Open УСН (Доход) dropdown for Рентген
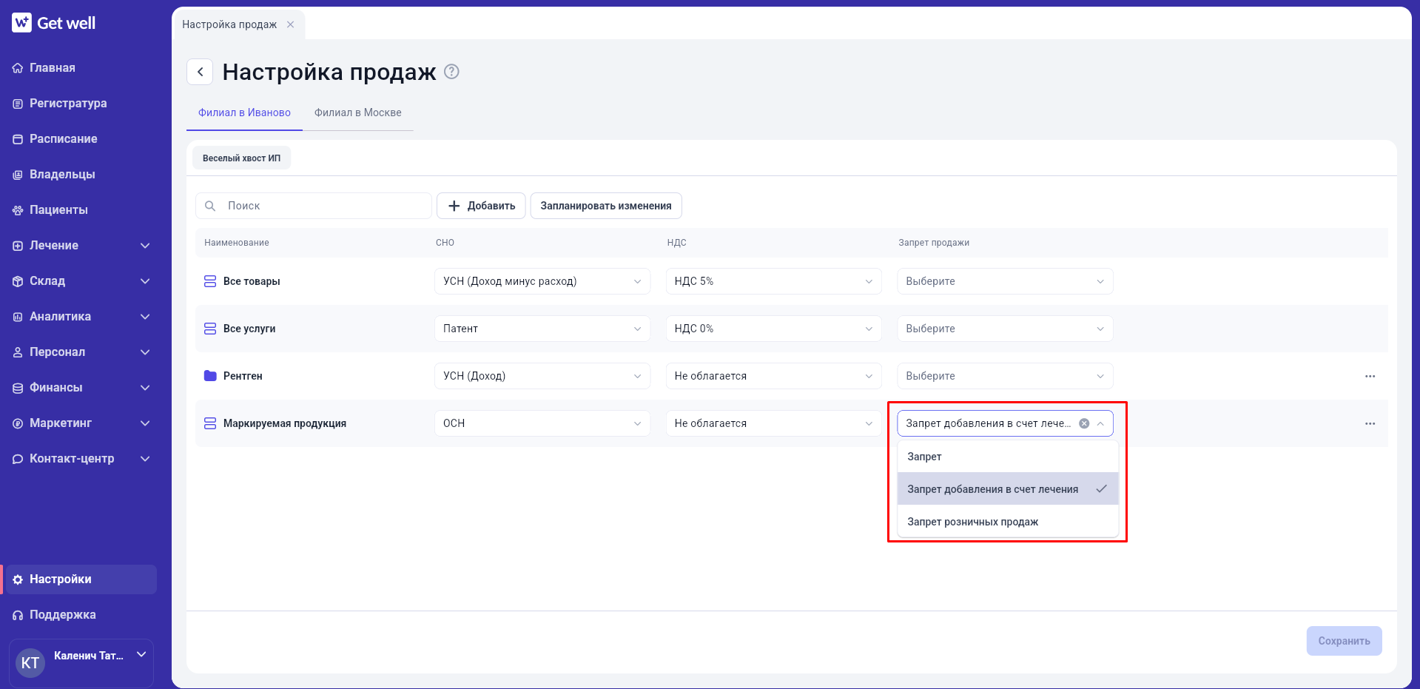This screenshot has height=689, width=1420. [x=542, y=376]
